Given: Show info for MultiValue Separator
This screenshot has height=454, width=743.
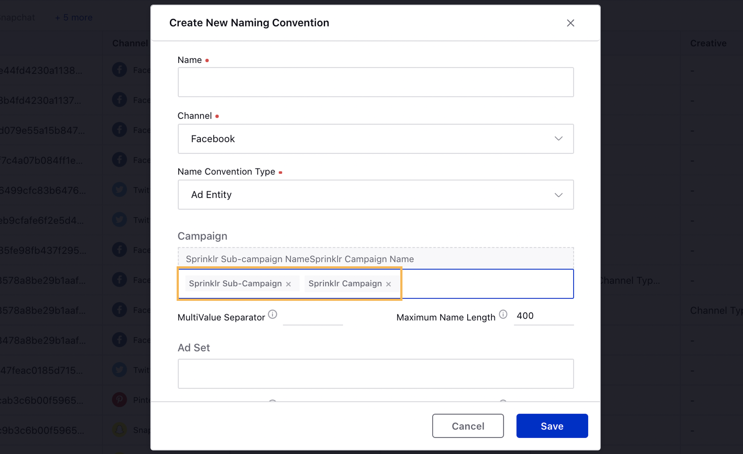Looking at the screenshot, I should 272,314.
